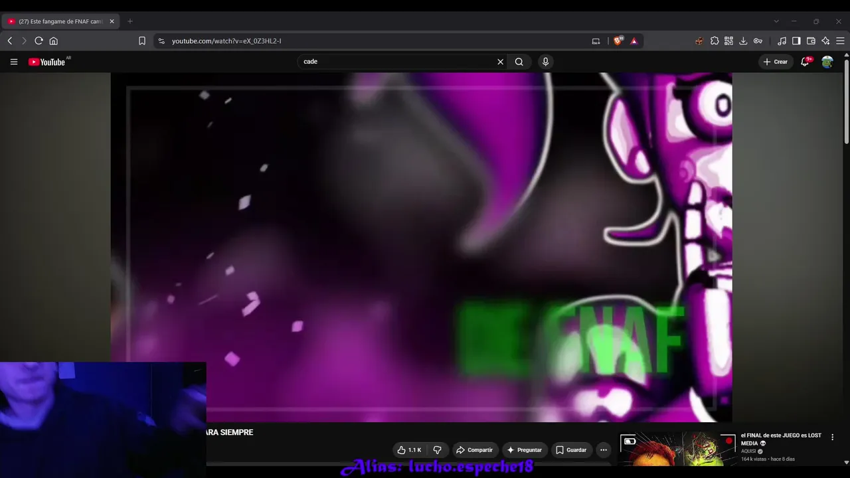850x478 pixels.
Task: Open the browser home page
Action: pos(54,41)
